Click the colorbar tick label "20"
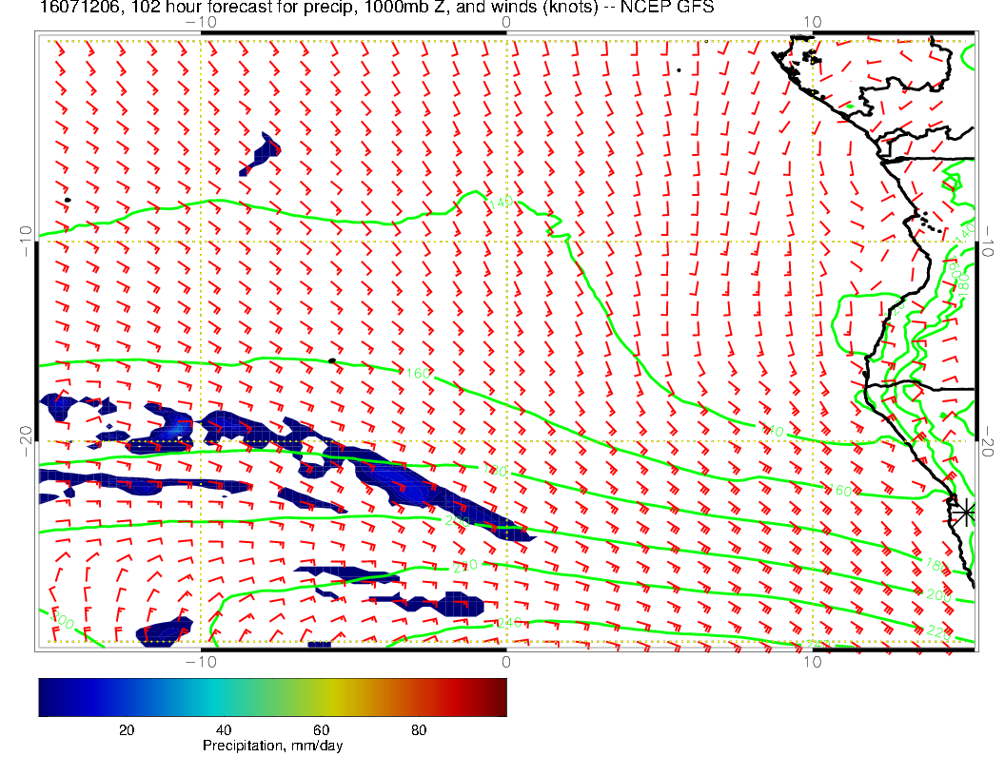This screenshot has width=1005, height=776. [x=127, y=730]
